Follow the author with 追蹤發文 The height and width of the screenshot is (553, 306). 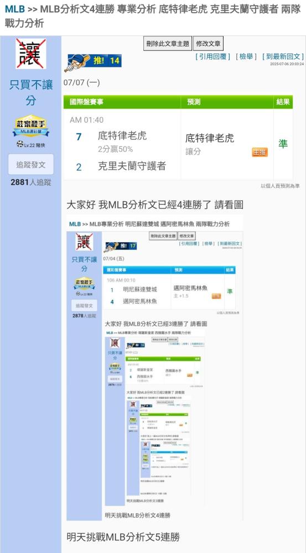(30, 164)
